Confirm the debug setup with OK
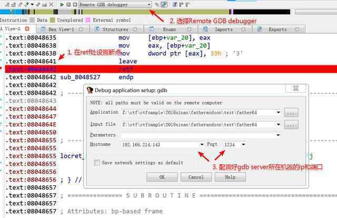 pos(162,177)
